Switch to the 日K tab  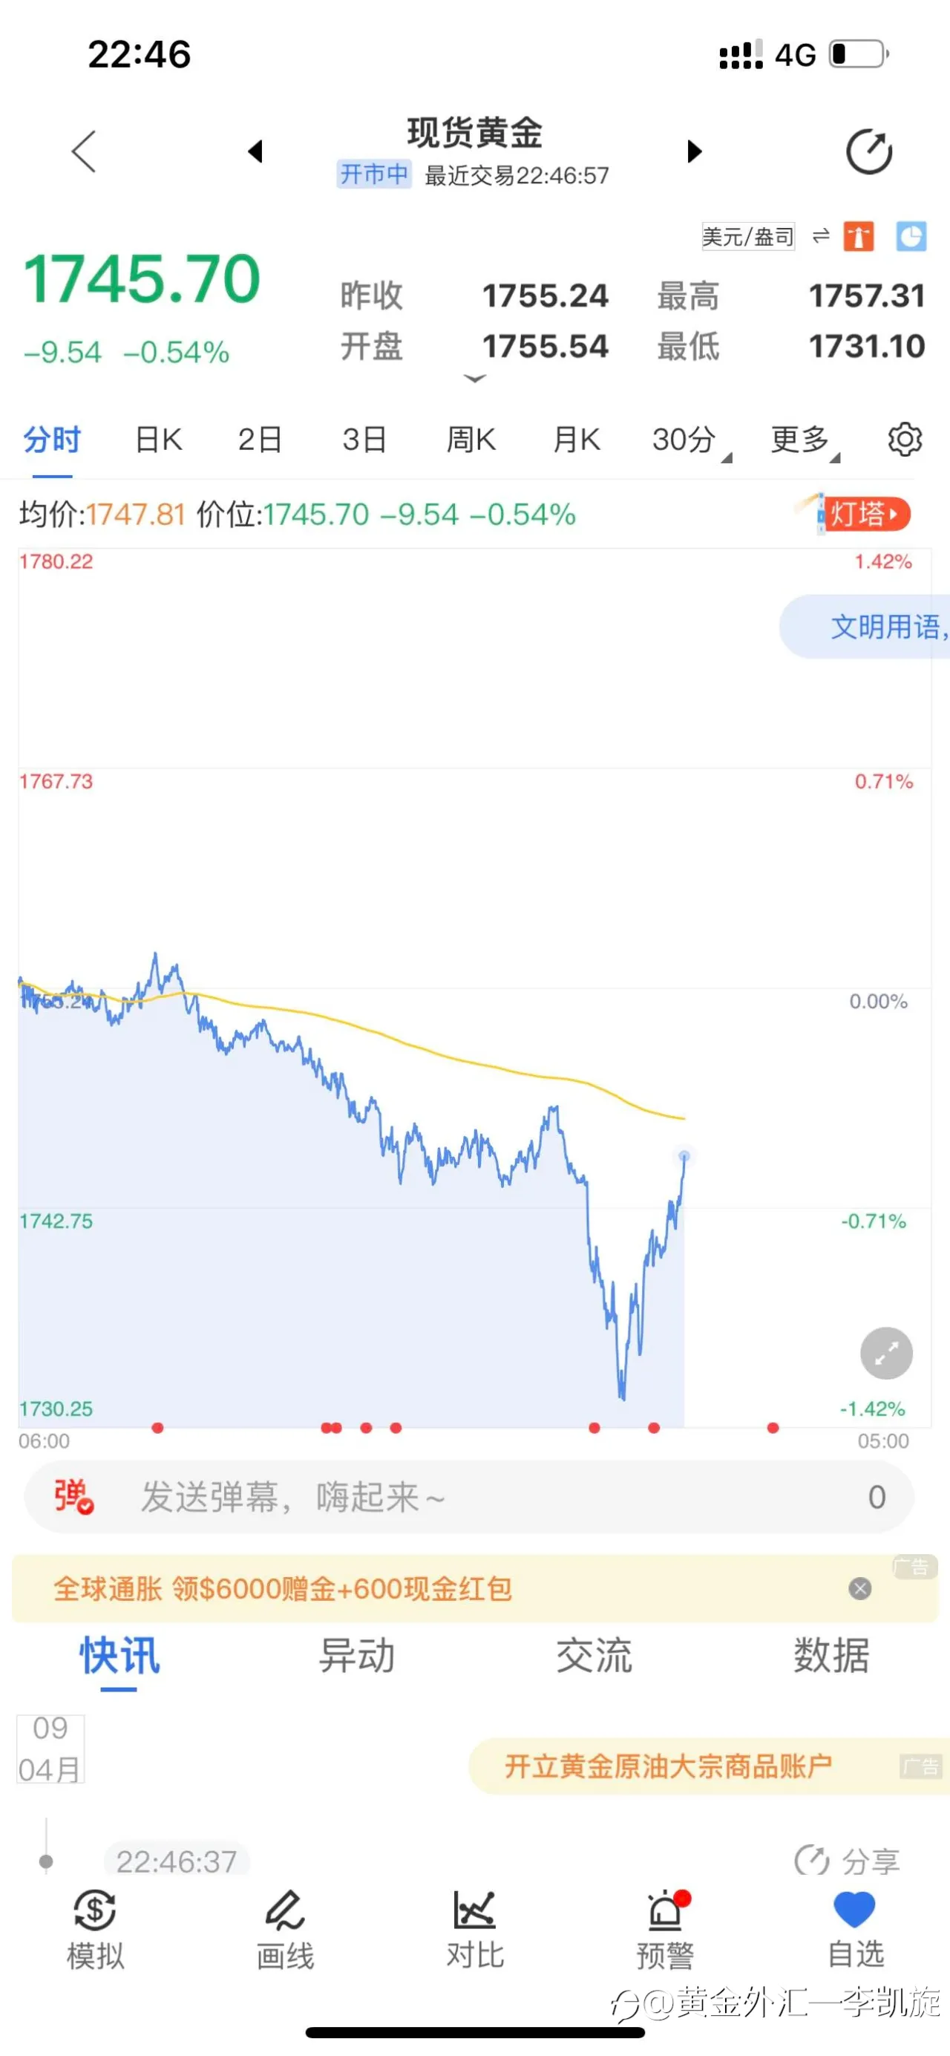click(x=159, y=440)
